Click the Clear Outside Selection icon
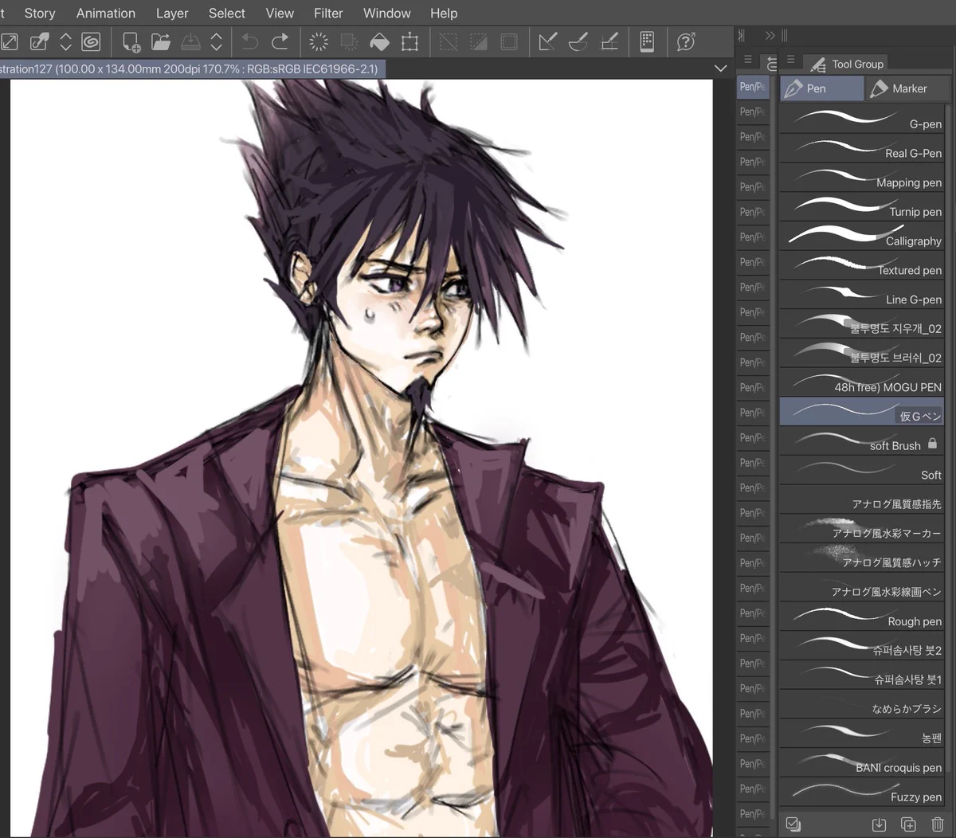This screenshot has height=838, width=956. pyautogui.click(x=349, y=41)
